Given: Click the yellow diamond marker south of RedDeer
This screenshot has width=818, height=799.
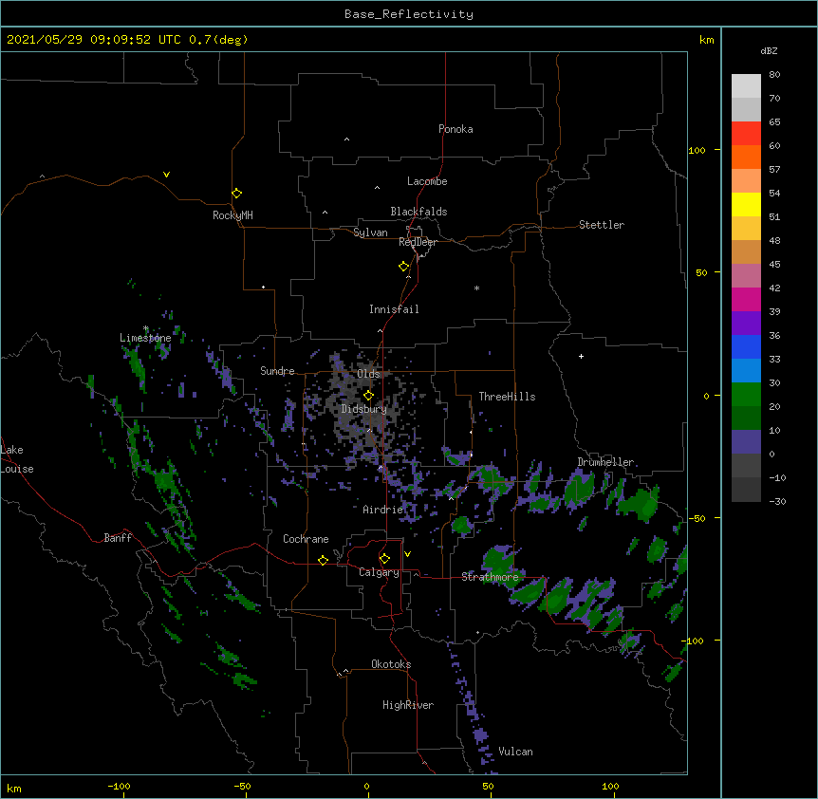Looking at the screenshot, I should tap(403, 267).
